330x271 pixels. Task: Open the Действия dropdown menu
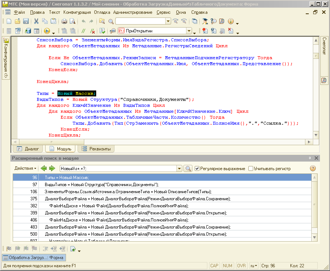25,169
